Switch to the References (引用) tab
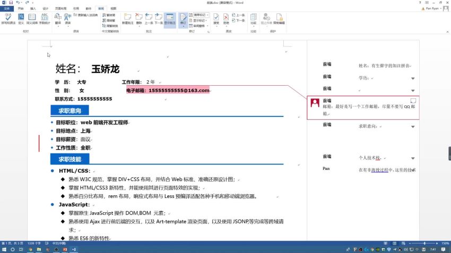 coord(76,8)
